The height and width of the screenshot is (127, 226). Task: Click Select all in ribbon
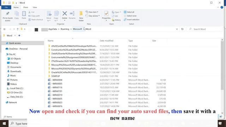click(129, 12)
